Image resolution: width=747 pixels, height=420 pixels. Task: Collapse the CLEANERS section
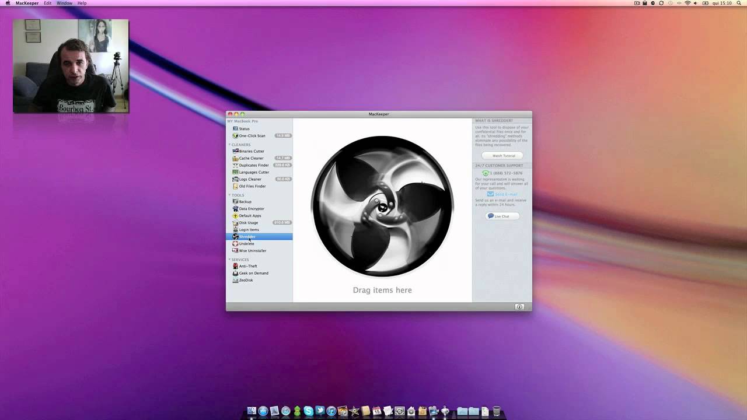tap(230, 145)
